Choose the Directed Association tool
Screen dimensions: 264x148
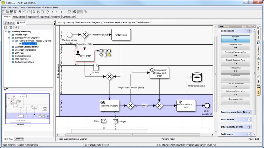235,85
